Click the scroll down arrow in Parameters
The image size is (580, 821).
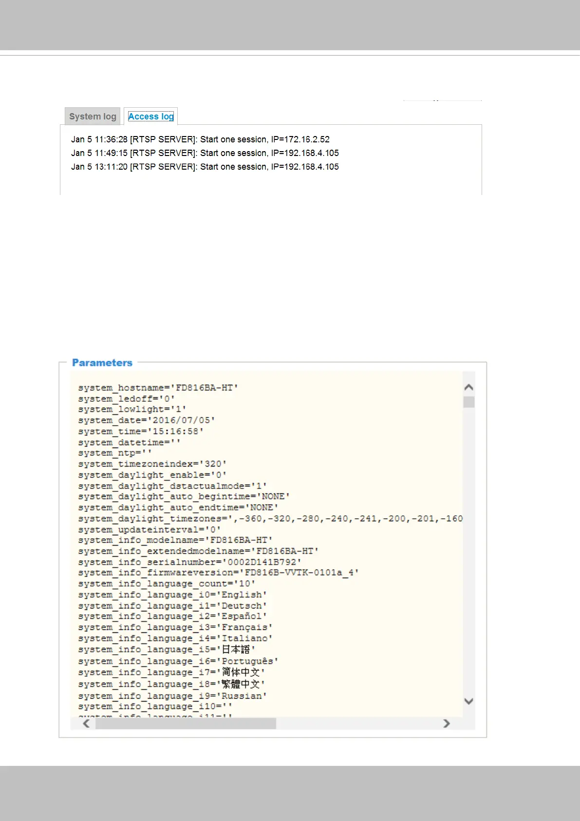tap(469, 701)
